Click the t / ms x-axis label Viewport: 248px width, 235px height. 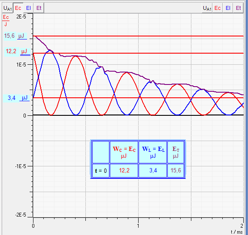(236, 232)
